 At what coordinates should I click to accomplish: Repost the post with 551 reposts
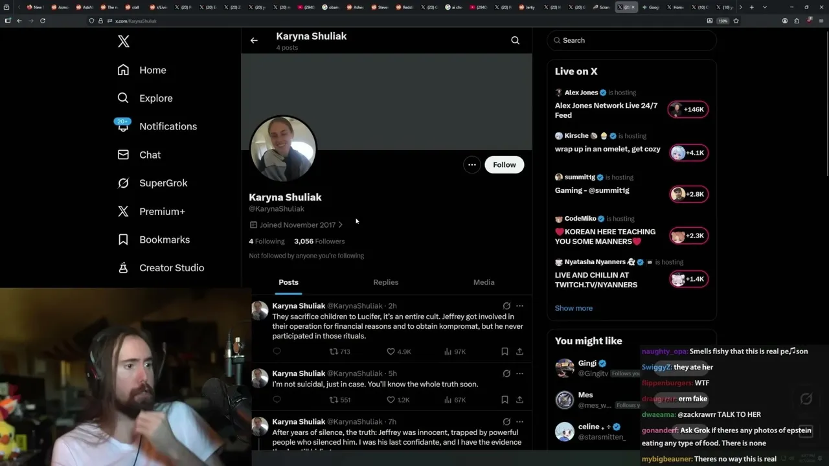pyautogui.click(x=340, y=399)
